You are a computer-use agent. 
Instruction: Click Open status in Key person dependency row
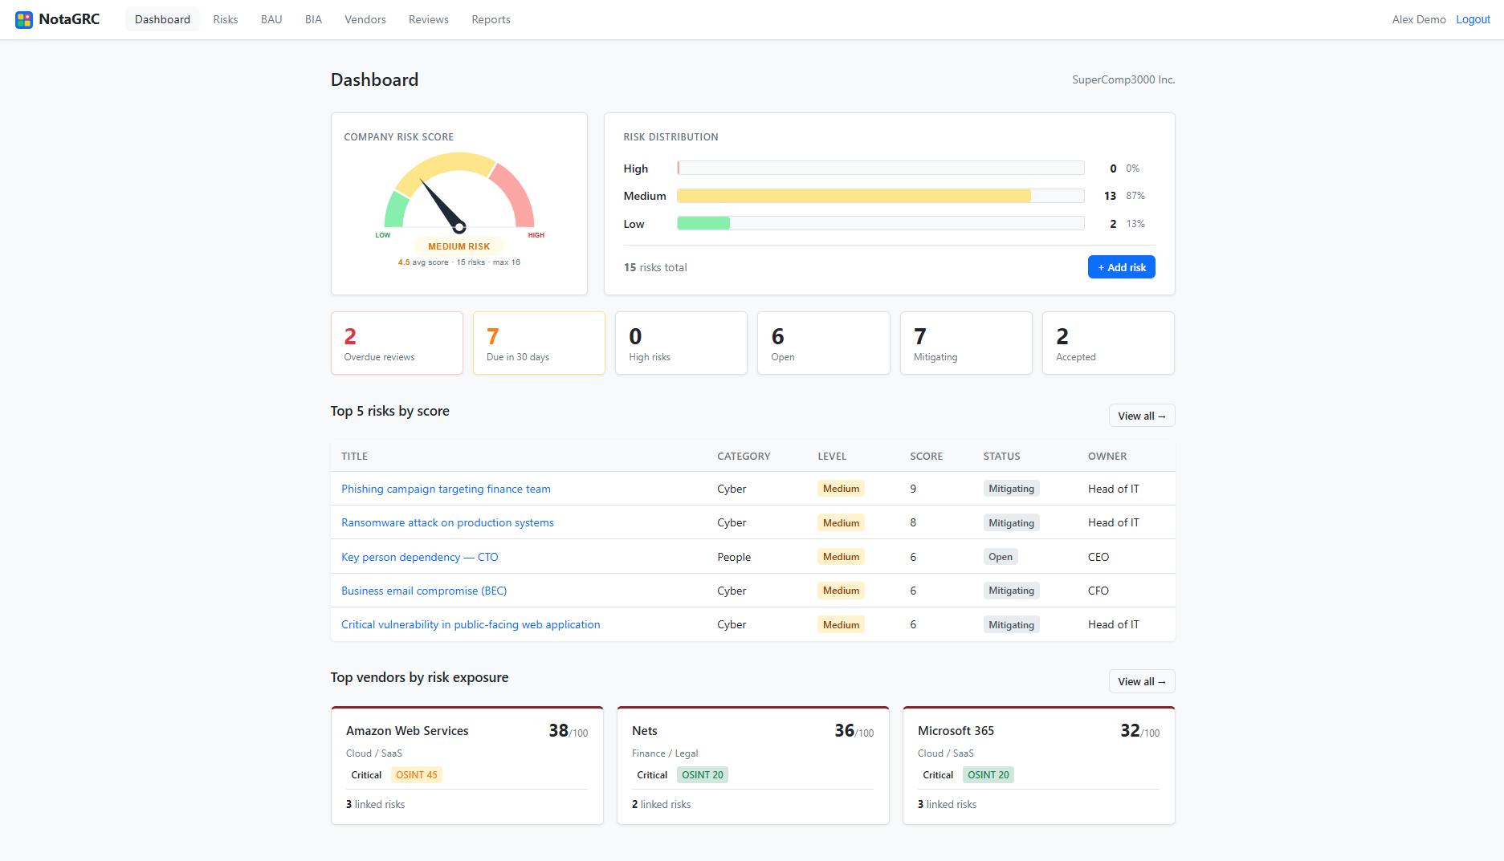(1001, 557)
